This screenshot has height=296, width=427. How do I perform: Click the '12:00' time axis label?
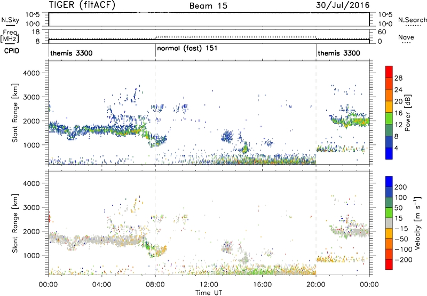pos(209,285)
